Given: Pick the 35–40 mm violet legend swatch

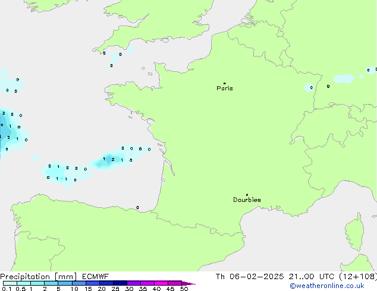Looking at the screenshot, I should pos(147,283).
